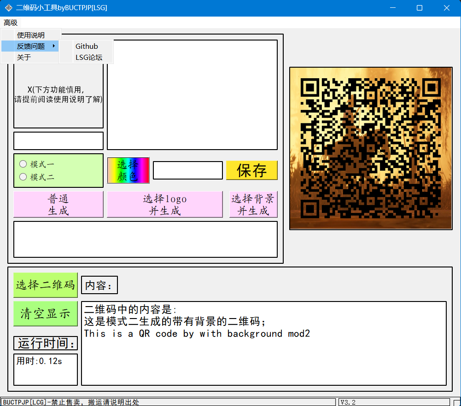Click the green 清空显示 button
Viewport: 461px width, 406px height.
(46, 313)
